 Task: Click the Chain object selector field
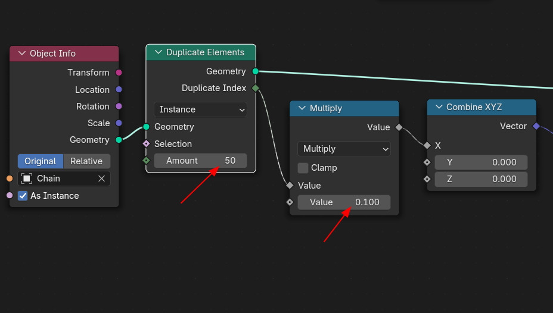click(x=64, y=179)
